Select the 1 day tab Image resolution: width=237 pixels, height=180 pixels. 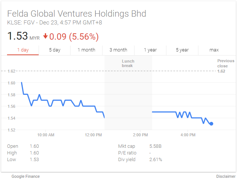(23, 50)
